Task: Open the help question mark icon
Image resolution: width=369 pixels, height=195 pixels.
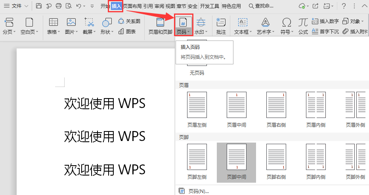Action: (x=344, y=6)
